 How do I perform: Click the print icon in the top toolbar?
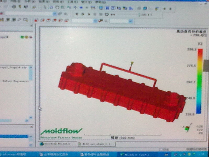pyautogui.click(x=14, y=7)
